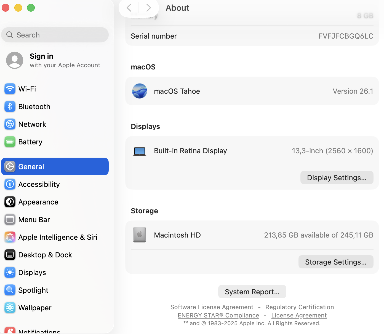
Task: Zoom window with the green button
Action: click(31, 8)
